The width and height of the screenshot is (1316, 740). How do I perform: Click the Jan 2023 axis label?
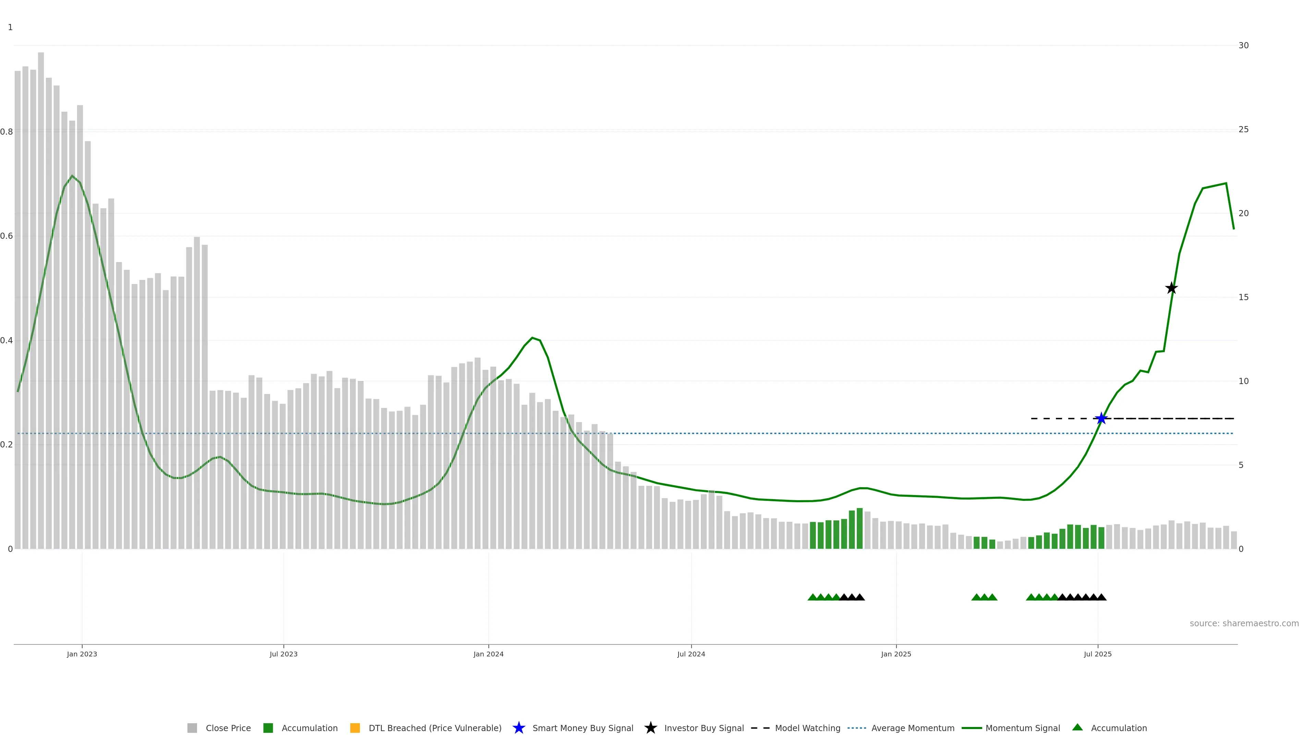82,654
